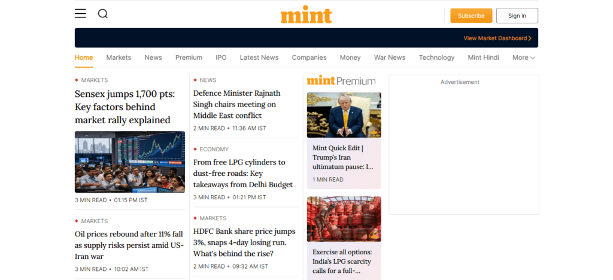Open Sensex jumps 1,700 pts headline
Viewport: 613px width, 280px height.
click(x=125, y=106)
